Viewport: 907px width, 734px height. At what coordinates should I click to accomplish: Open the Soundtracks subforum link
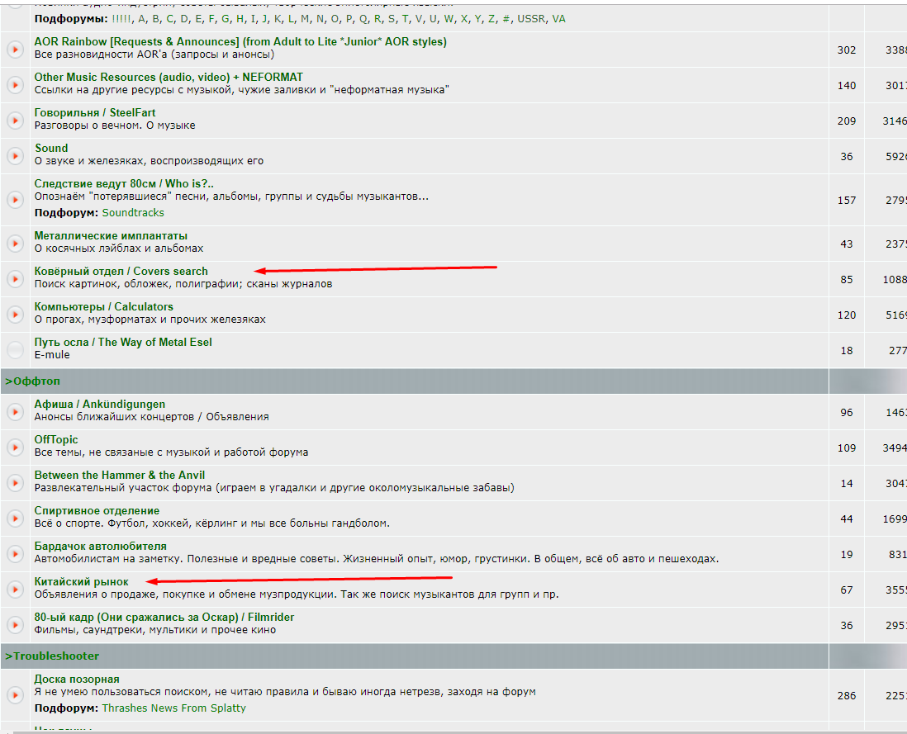pyautogui.click(x=133, y=213)
